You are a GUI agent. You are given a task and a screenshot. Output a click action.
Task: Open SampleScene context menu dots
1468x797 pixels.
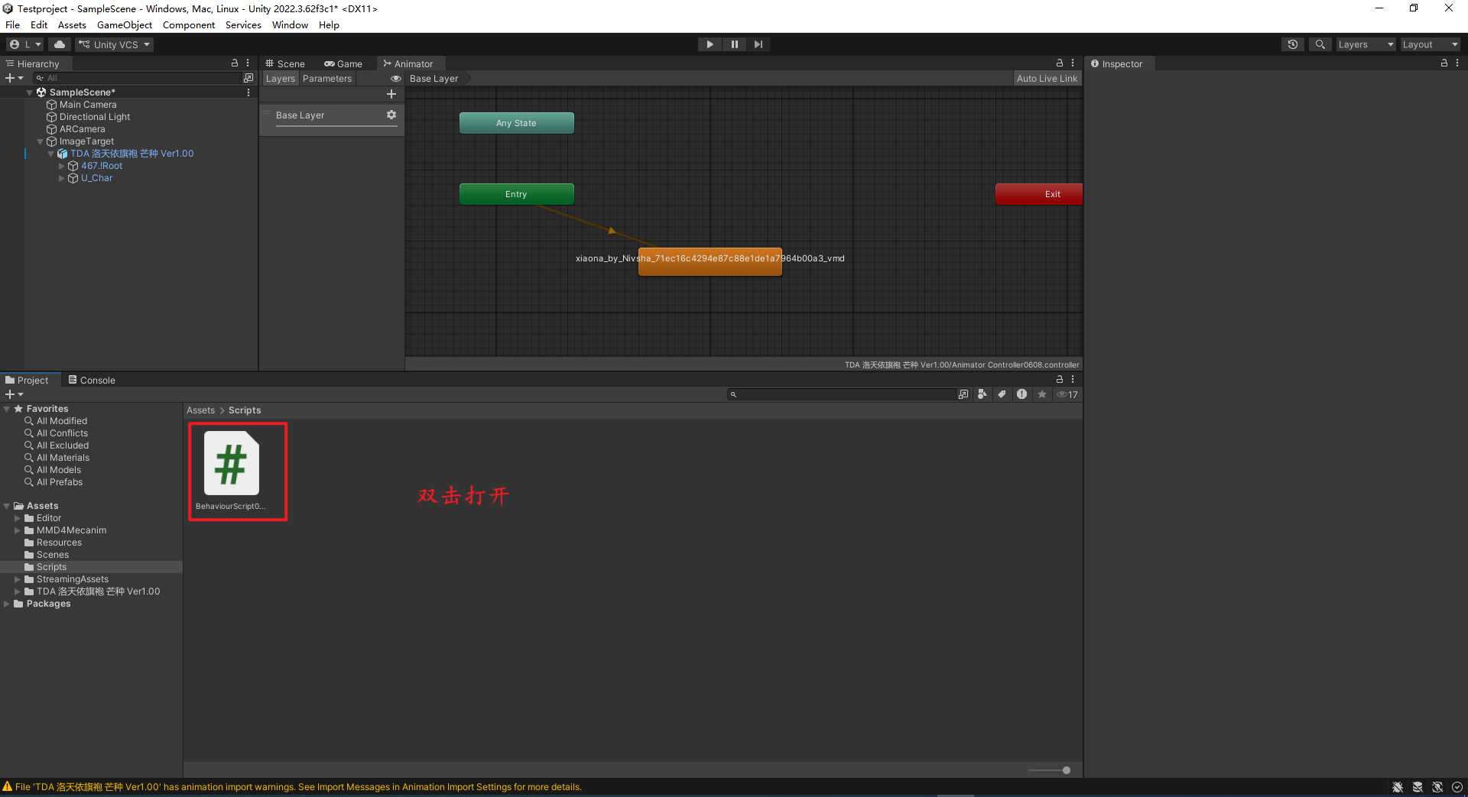coord(248,92)
